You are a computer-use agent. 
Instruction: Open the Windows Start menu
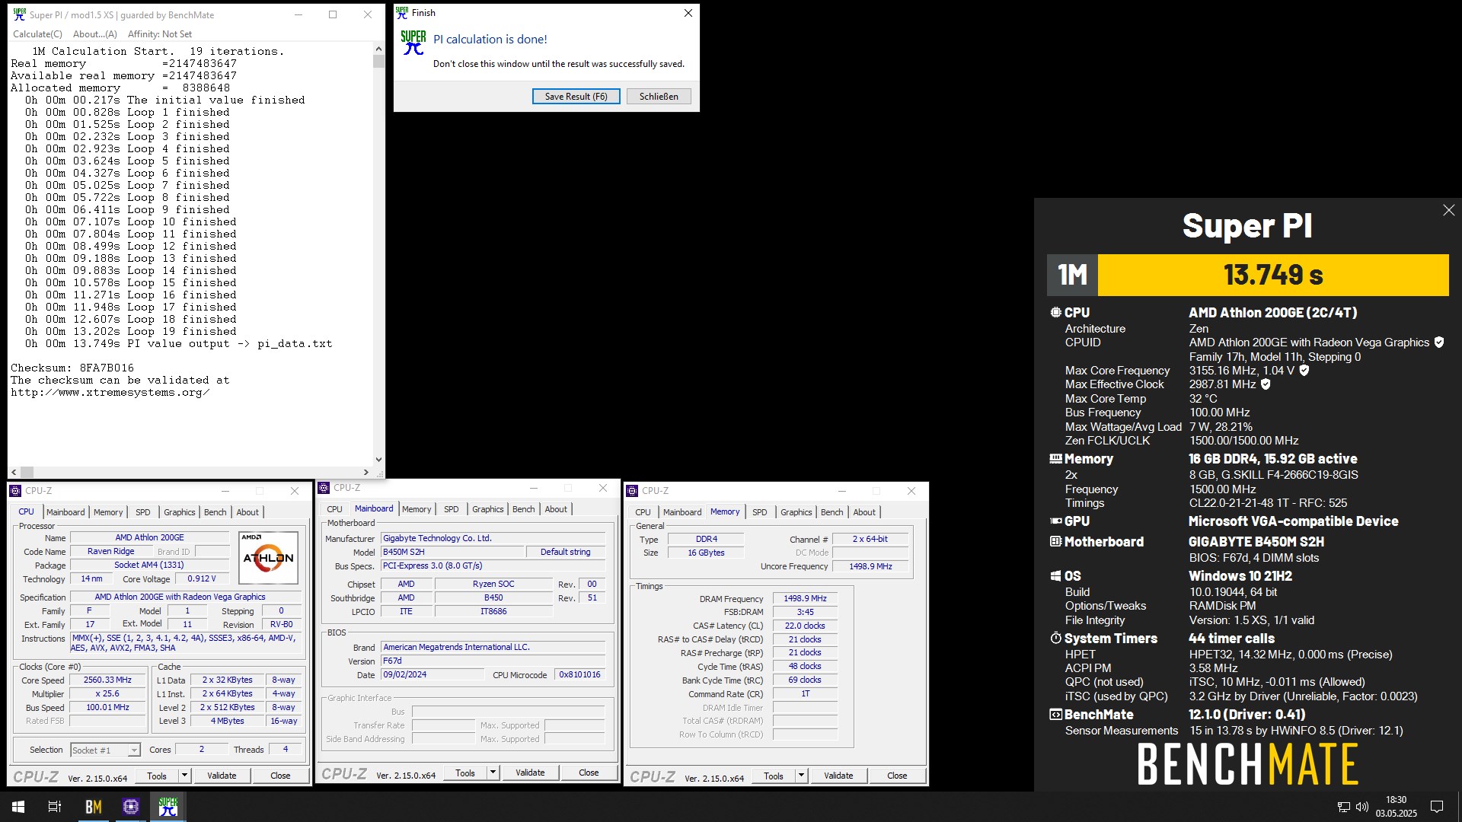tap(18, 807)
